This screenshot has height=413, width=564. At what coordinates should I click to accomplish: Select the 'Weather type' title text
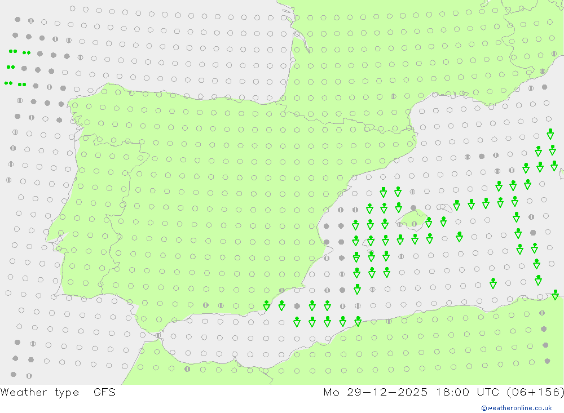39,392
